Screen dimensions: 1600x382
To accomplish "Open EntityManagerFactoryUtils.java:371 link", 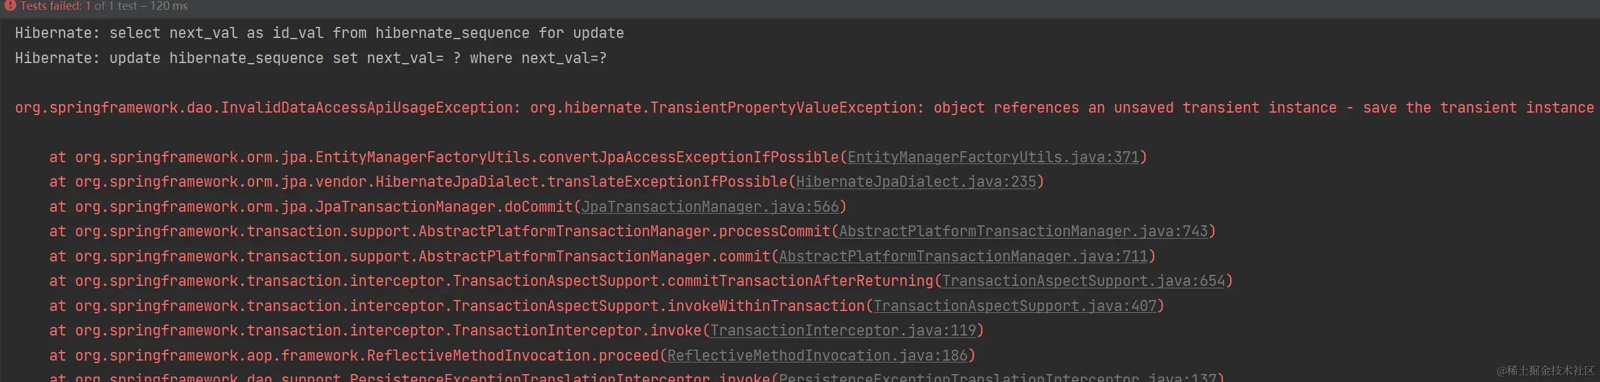I will (x=993, y=157).
